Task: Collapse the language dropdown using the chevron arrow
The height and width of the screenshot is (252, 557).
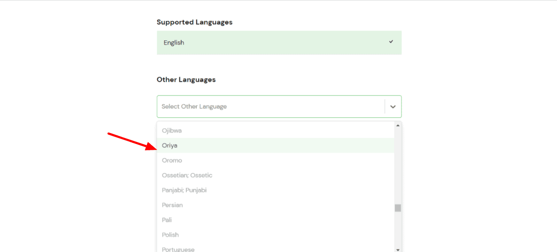Action: (393, 107)
